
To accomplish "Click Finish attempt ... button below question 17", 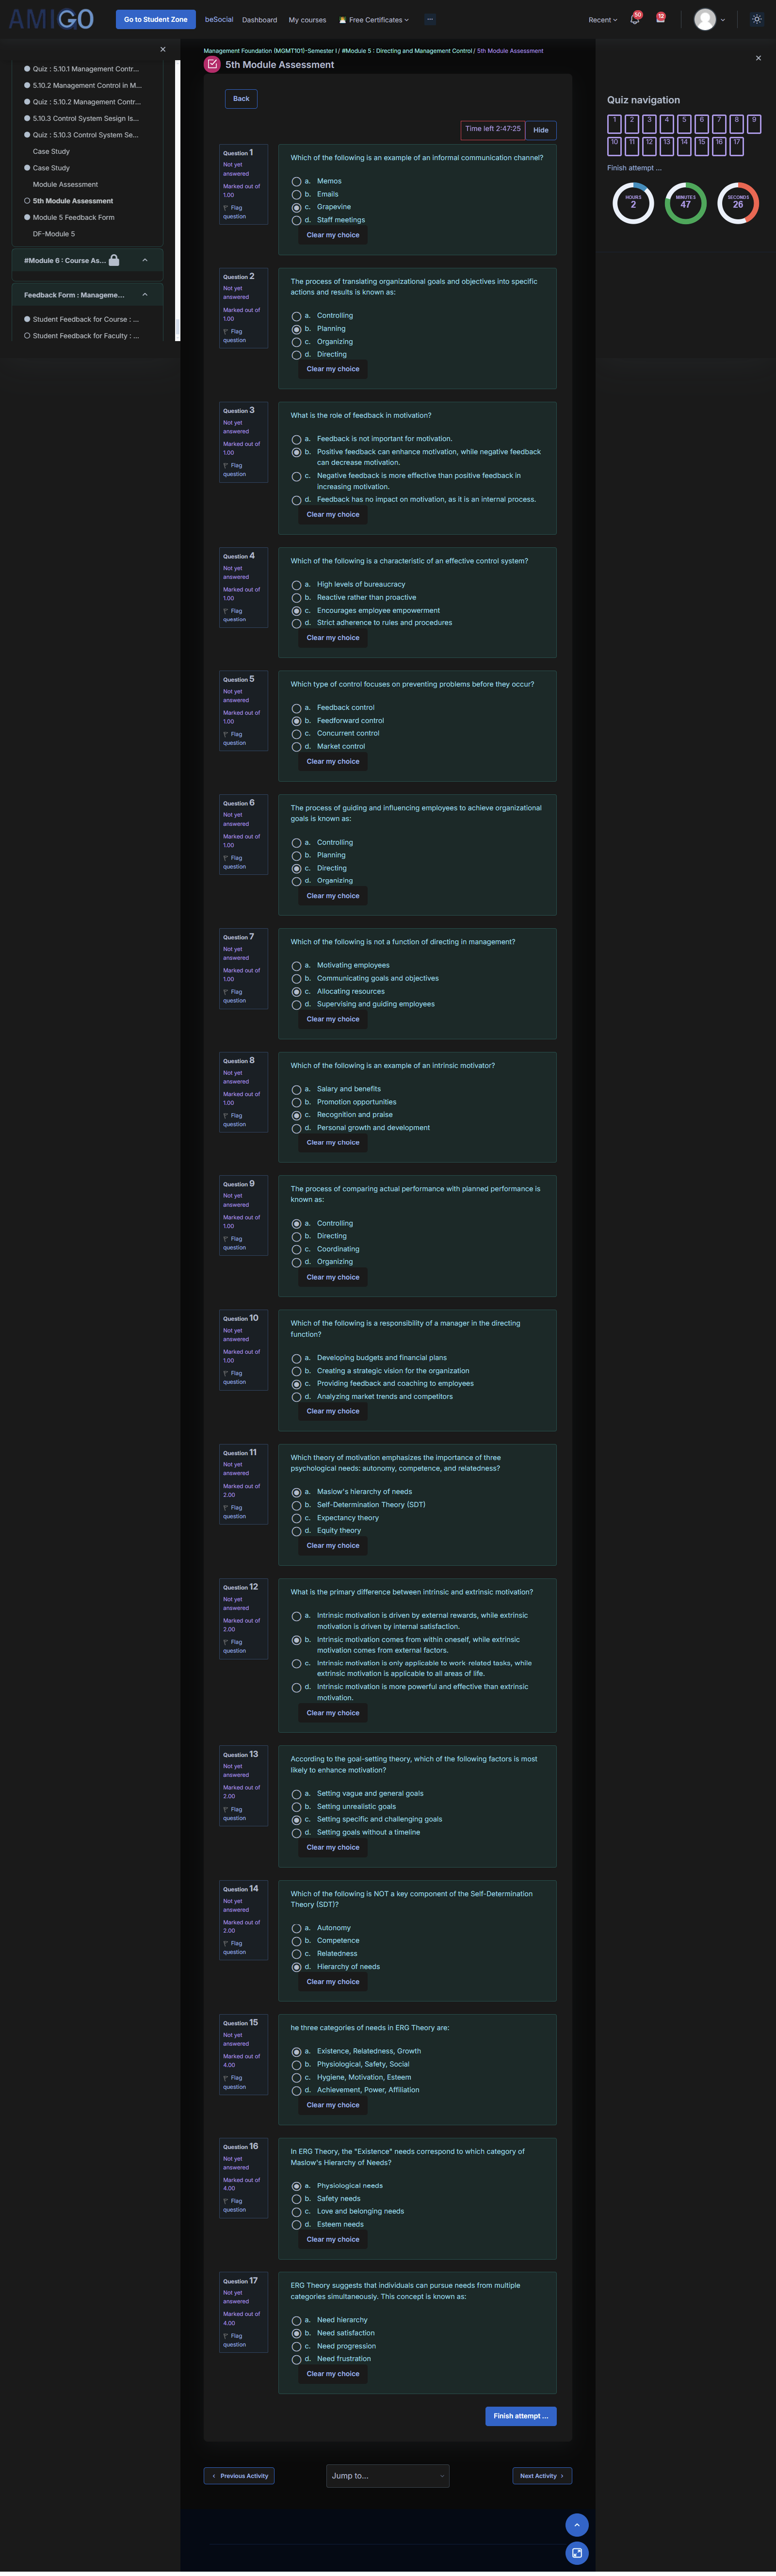I will coord(521,2416).
